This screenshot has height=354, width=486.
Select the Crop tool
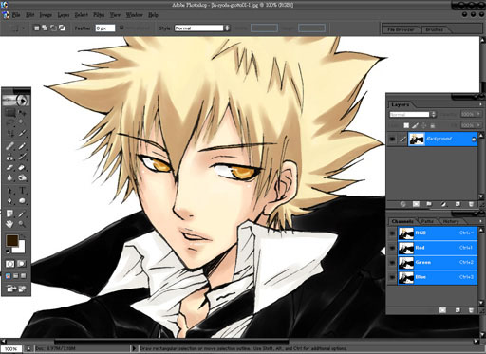(x=10, y=133)
